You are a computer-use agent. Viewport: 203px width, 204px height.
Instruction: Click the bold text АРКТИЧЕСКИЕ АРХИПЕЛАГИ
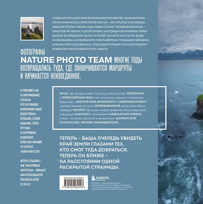point(95,102)
